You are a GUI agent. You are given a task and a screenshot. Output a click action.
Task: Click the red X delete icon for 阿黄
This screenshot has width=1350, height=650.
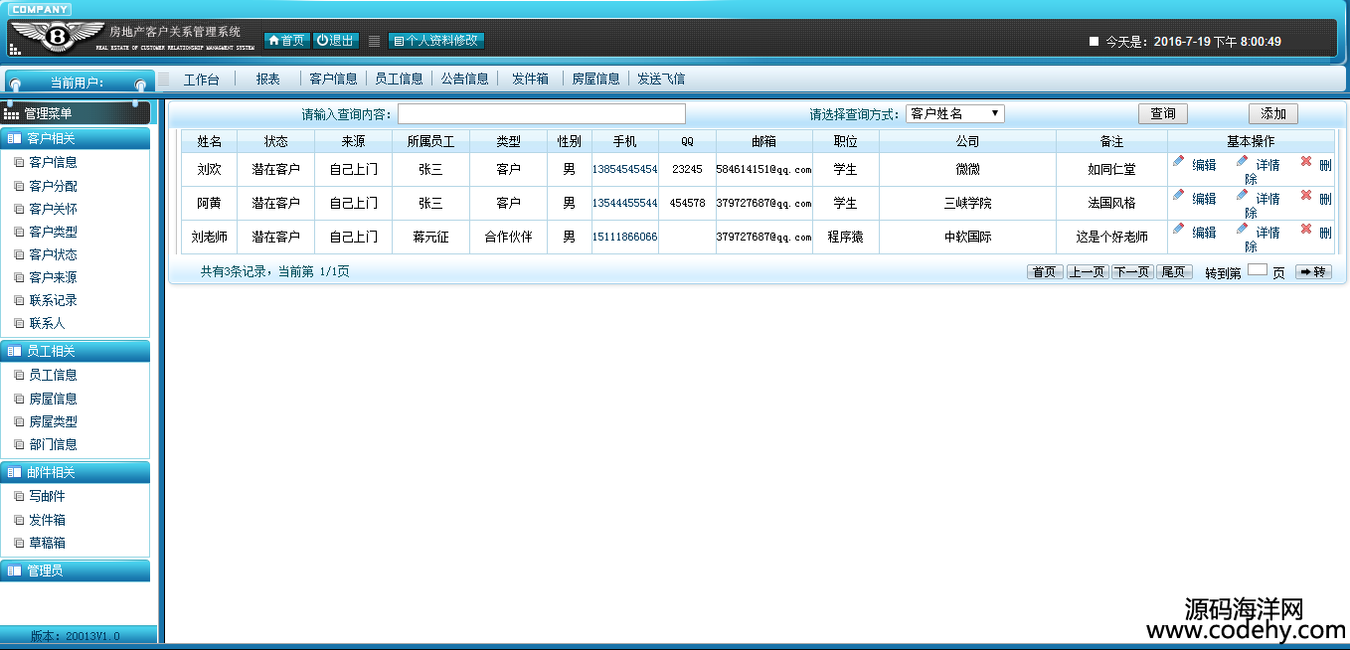pyautogui.click(x=1306, y=195)
